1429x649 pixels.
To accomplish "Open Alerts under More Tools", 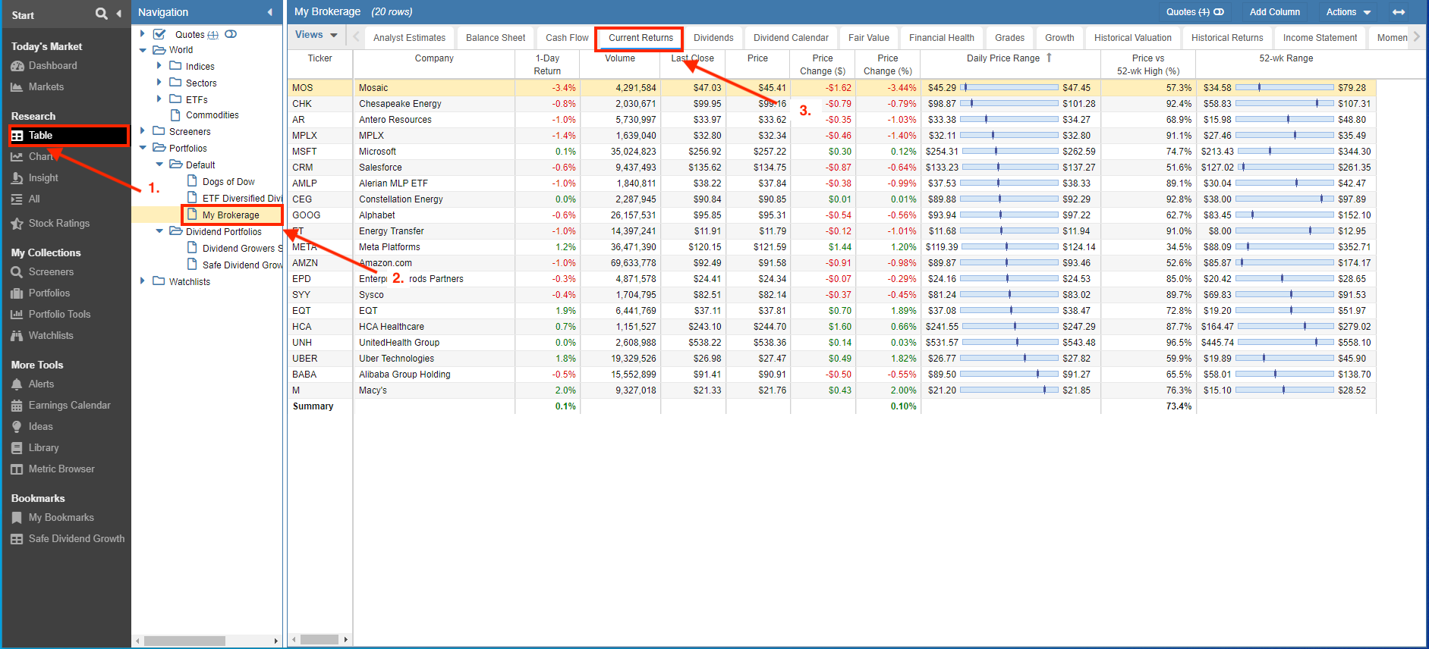I will tap(41, 384).
